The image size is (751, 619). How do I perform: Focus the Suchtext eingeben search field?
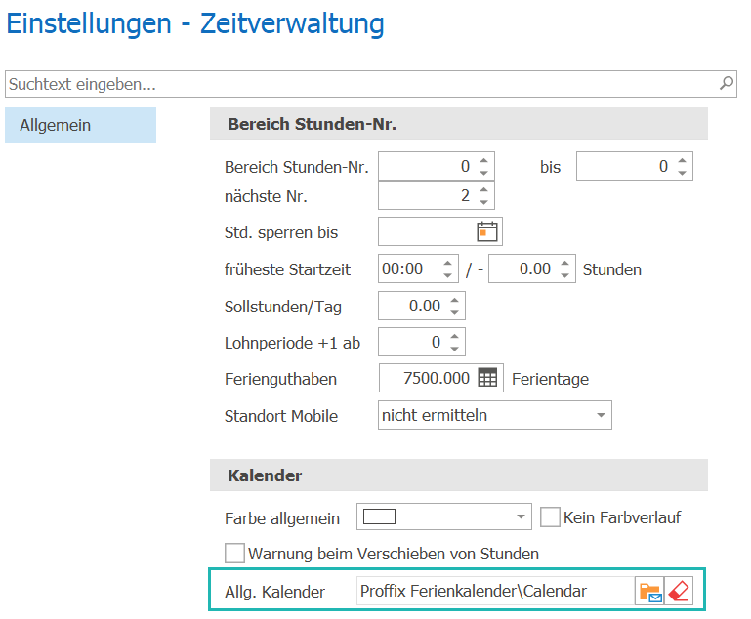click(371, 84)
